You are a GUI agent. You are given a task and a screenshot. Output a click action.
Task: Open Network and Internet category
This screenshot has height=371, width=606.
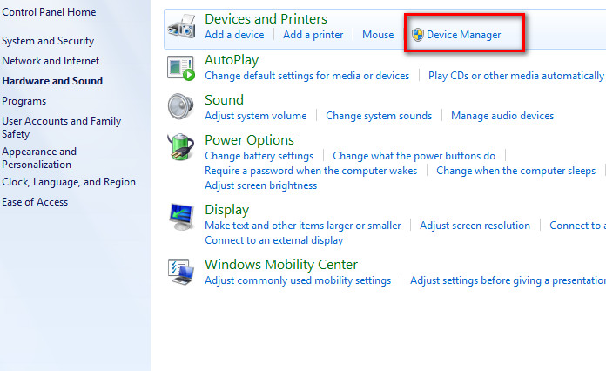50,61
